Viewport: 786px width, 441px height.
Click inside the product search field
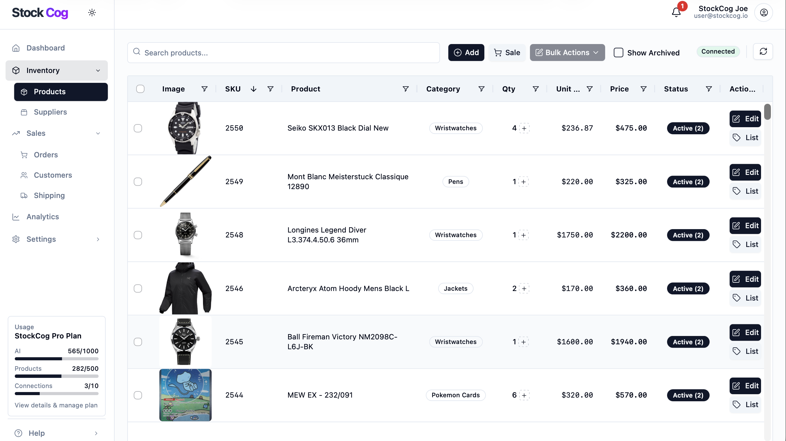click(x=283, y=53)
